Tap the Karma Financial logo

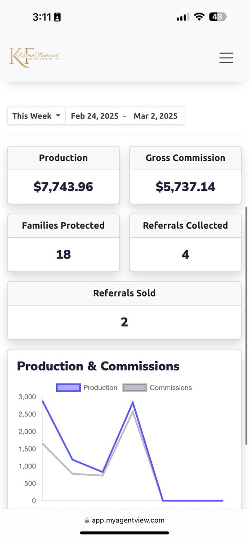pos(35,57)
